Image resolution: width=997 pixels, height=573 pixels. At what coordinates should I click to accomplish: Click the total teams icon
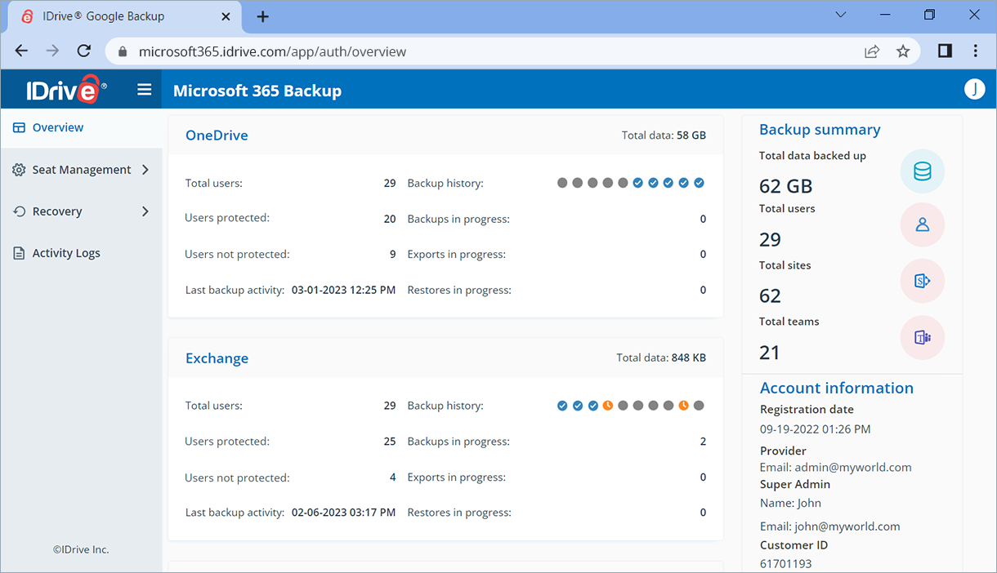(923, 338)
